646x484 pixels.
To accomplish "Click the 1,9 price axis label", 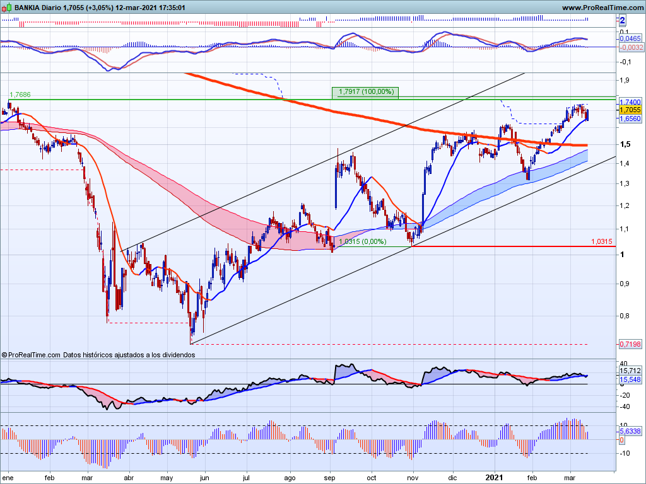I will pos(625,80).
